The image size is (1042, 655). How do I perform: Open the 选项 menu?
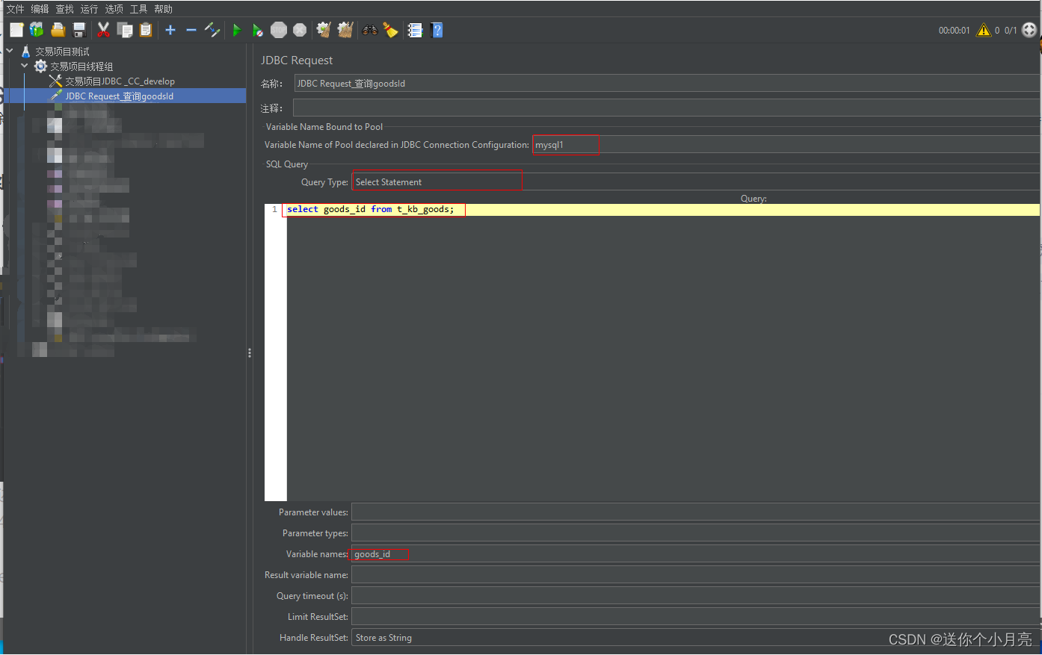coord(114,9)
